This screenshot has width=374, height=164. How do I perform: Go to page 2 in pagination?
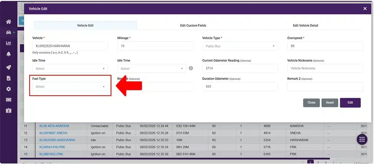pos(318,162)
